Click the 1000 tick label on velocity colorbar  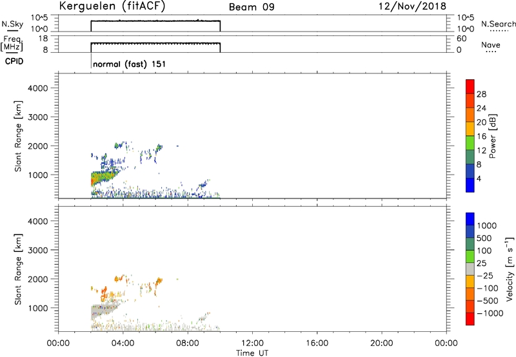click(x=486, y=226)
